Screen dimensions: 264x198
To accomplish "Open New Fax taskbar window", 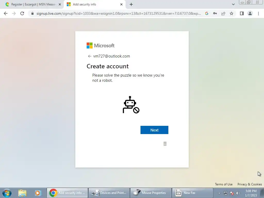I will pyautogui.click(x=192, y=193).
